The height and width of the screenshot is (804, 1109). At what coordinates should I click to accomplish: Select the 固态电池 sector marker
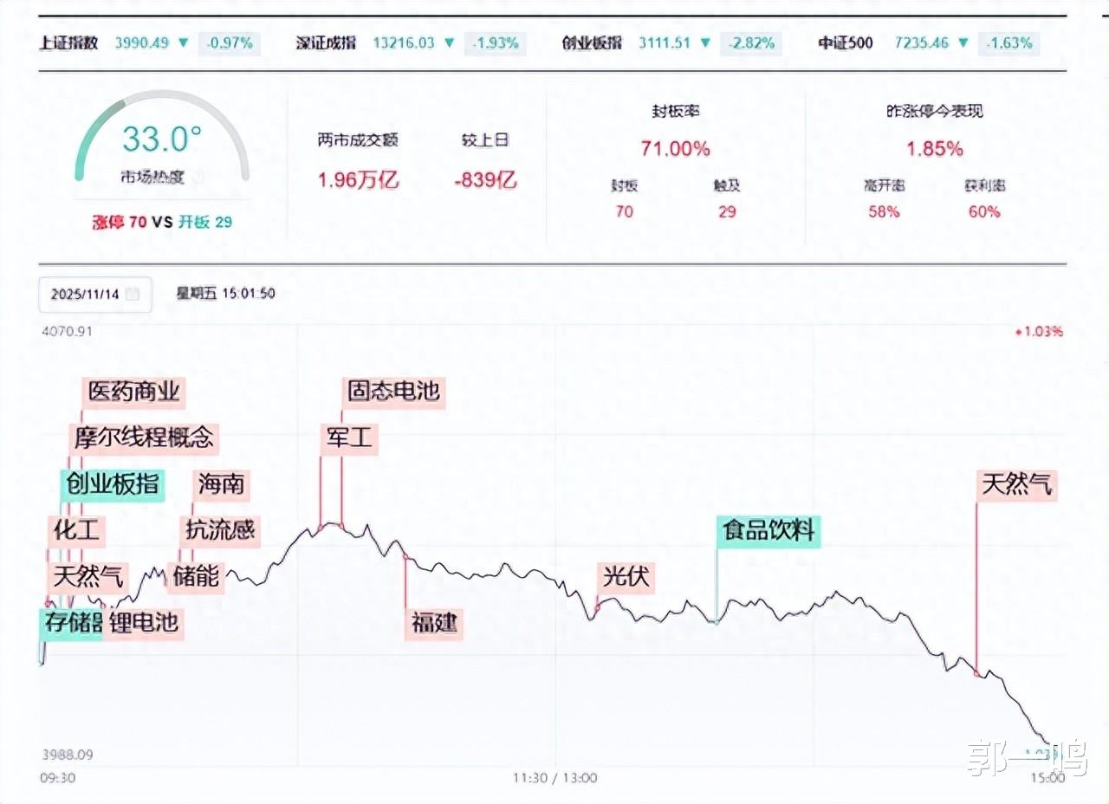tap(394, 392)
